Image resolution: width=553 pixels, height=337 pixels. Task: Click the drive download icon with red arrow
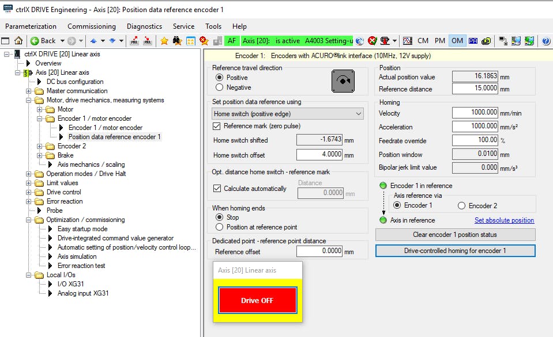tap(385, 41)
